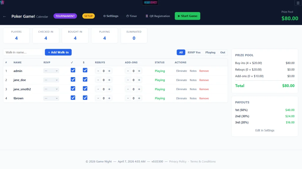The height and width of the screenshot is (169, 302).
Task: Decrease rebuys for jane_smoth2
Action: click(98, 89)
